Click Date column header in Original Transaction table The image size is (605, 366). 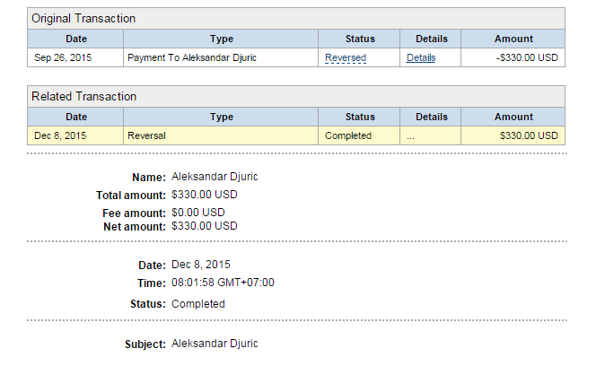point(76,39)
